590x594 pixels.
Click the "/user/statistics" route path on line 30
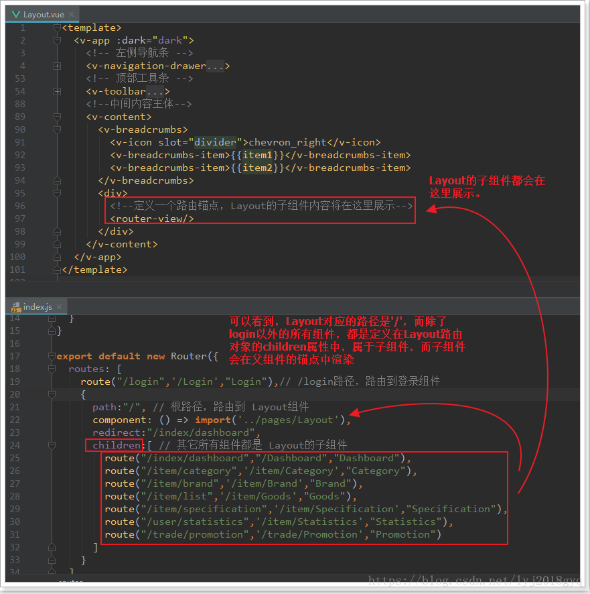pyautogui.click(x=194, y=522)
